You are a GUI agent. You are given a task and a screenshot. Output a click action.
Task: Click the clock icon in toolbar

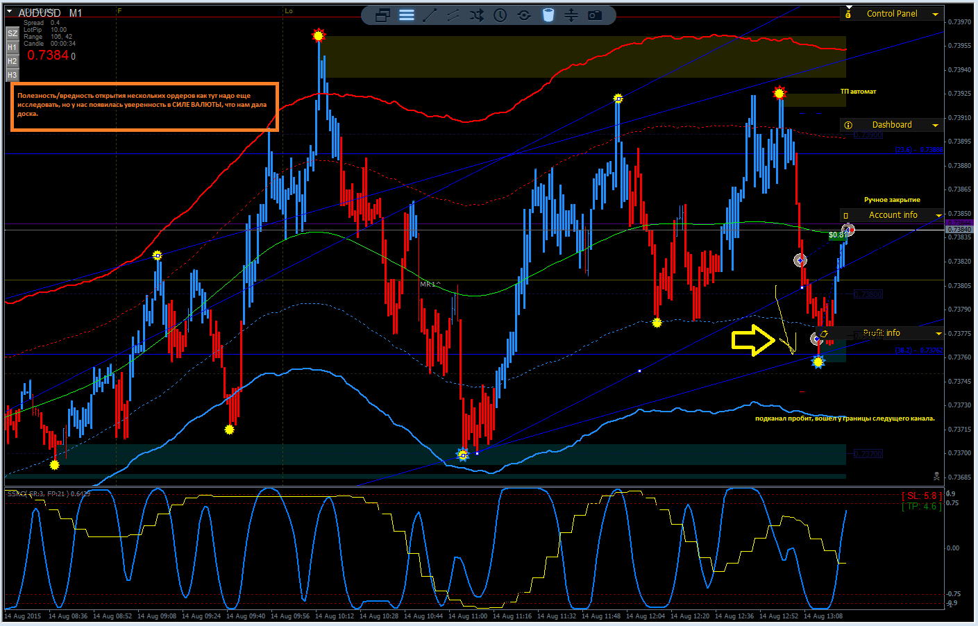[x=500, y=15]
